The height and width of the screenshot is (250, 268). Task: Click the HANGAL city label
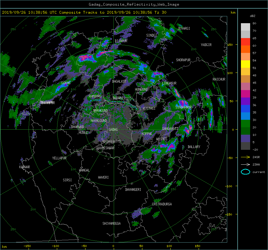pos(84,170)
